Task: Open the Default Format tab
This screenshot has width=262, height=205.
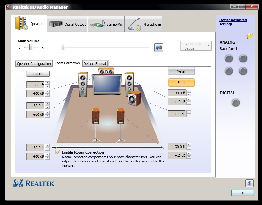Action: pos(95,64)
